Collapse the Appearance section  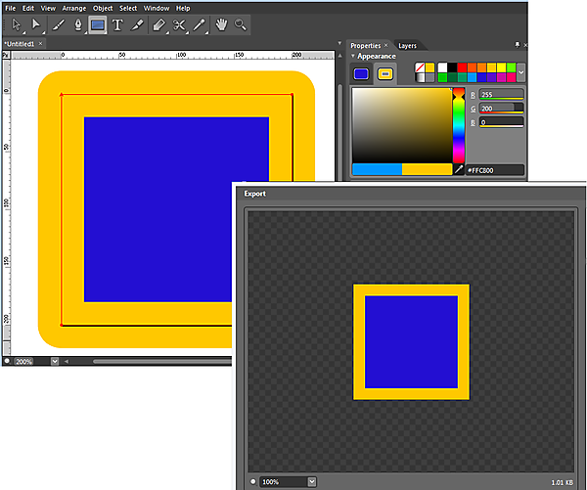point(353,57)
